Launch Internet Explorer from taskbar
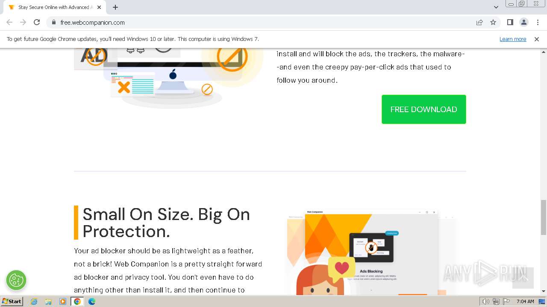Screen dimensions: 547x307 pos(34,301)
